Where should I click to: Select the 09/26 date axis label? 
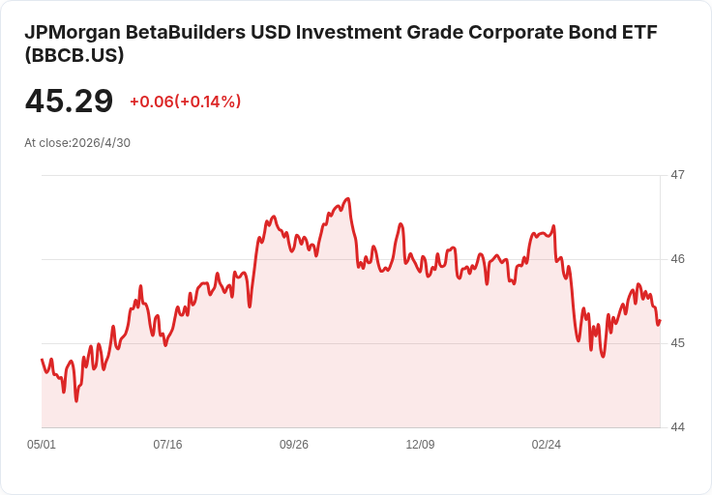click(x=294, y=444)
